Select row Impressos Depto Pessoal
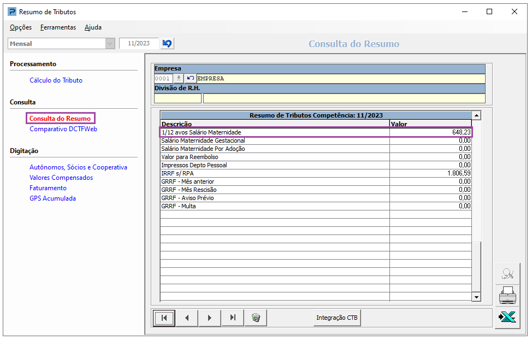The height and width of the screenshot is (340, 532). [316, 165]
